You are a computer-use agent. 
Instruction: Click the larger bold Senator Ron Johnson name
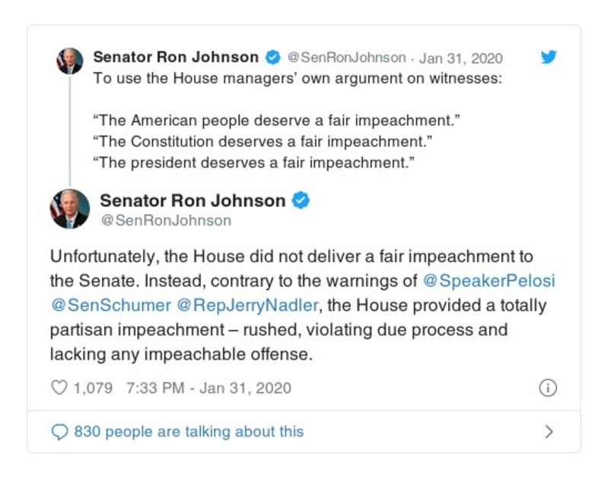[193, 201]
